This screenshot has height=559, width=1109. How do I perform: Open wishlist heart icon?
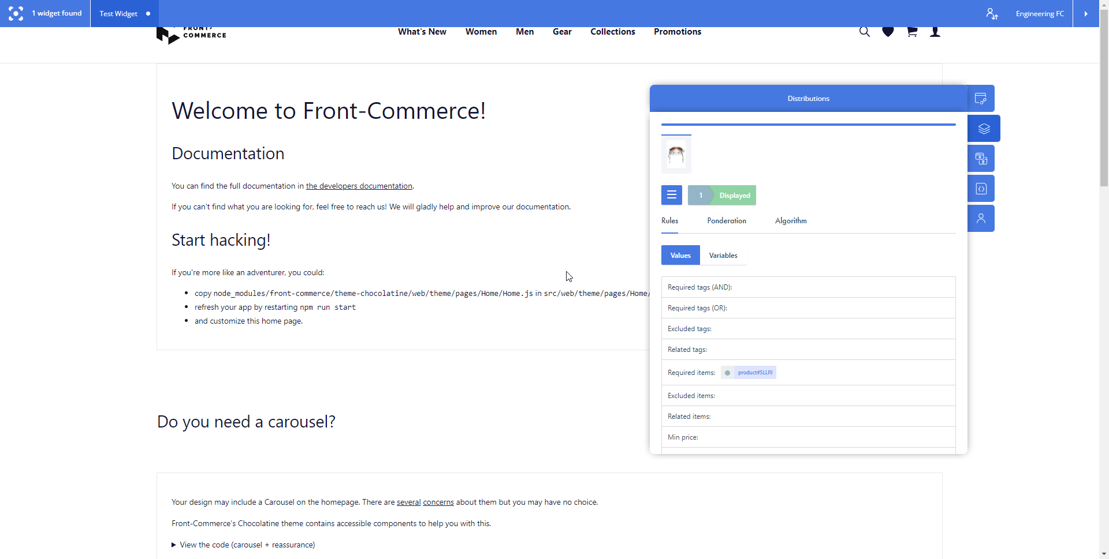pyautogui.click(x=888, y=32)
